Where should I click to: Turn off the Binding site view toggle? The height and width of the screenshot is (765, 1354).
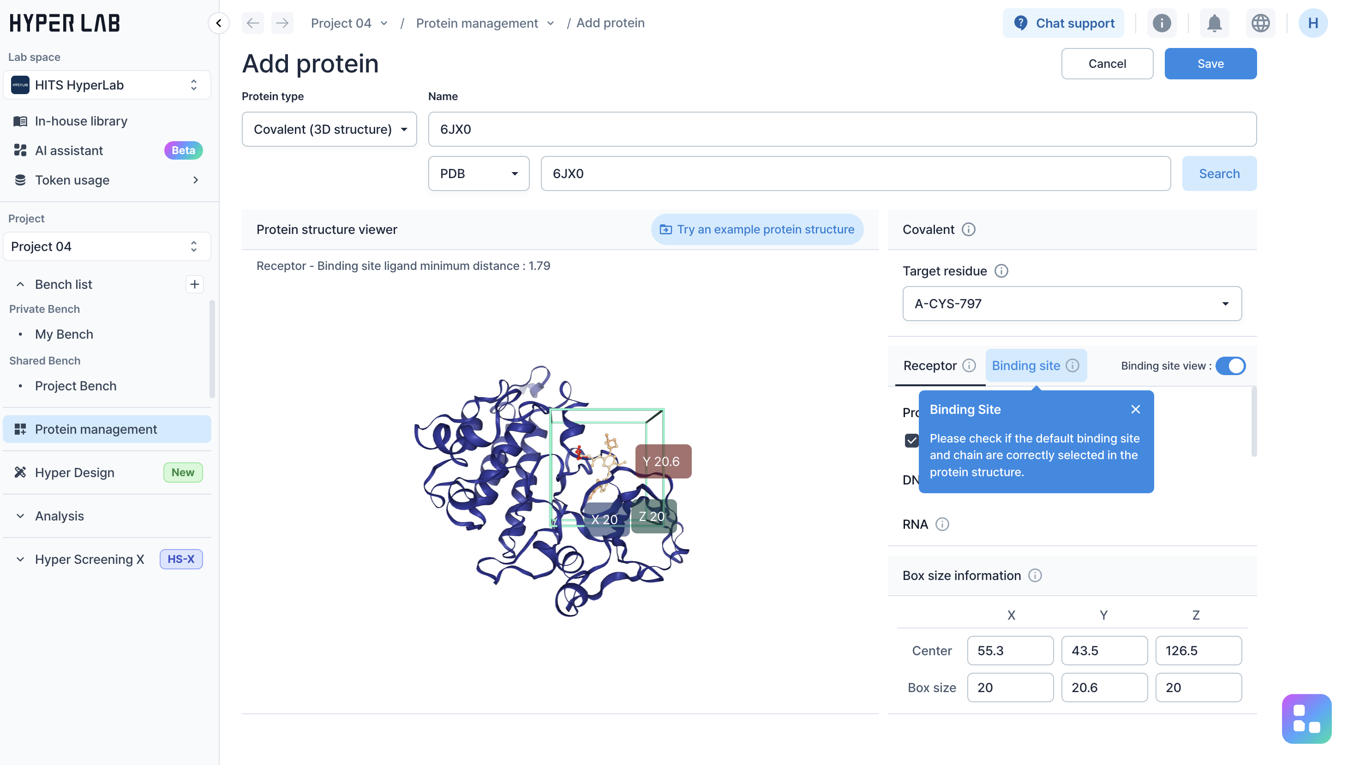[x=1230, y=366]
